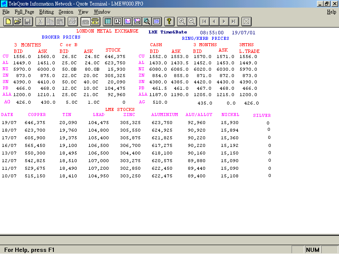
Task: Click the NICKEL column header
Action: (230, 115)
